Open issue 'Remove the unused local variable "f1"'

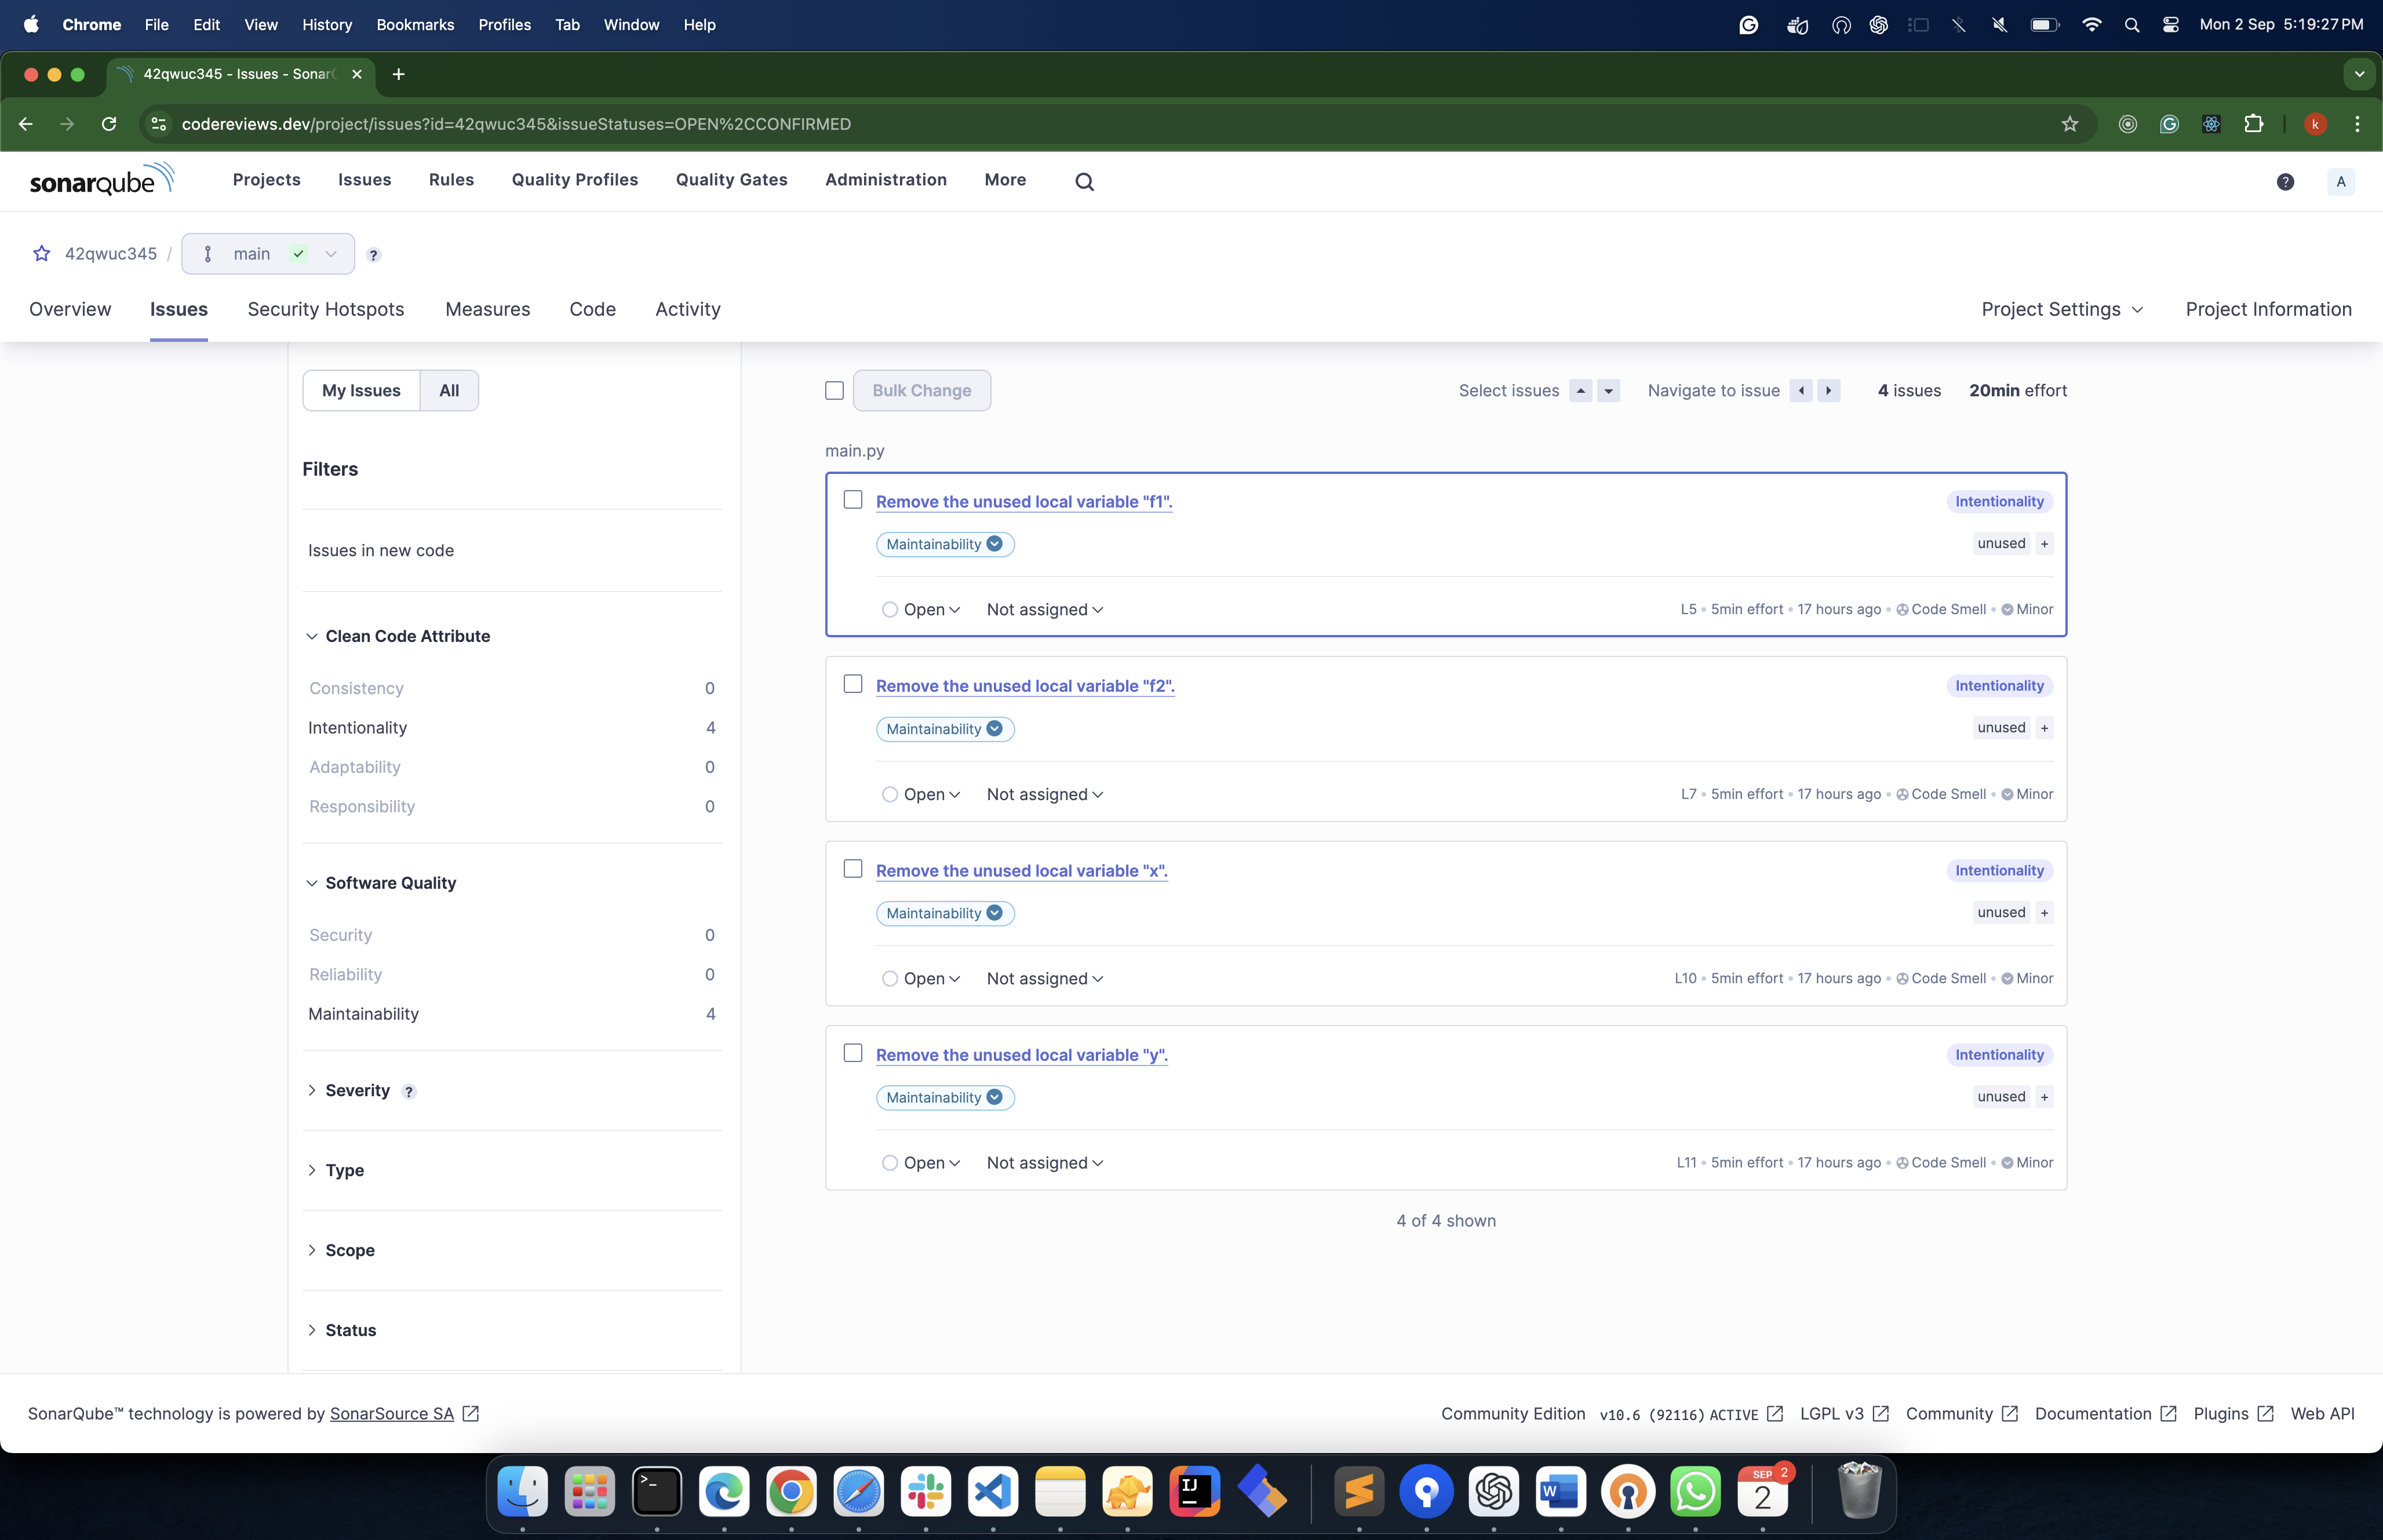(x=1024, y=502)
